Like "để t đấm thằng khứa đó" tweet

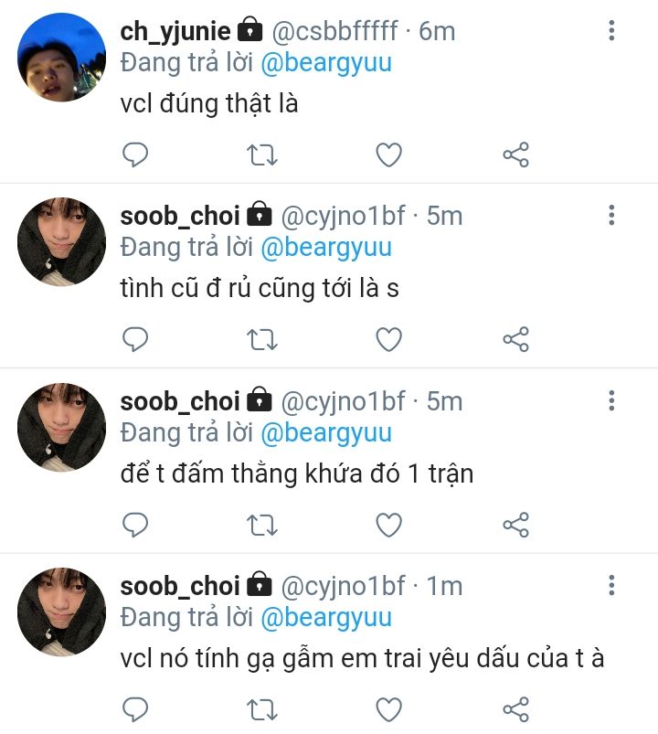[x=389, y=525]
